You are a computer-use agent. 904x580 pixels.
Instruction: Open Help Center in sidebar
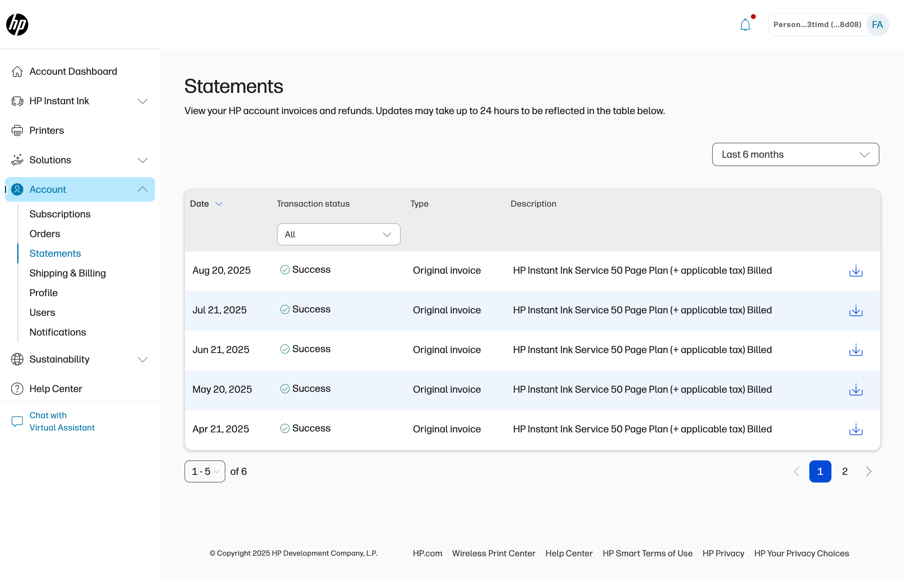[56, 389]
